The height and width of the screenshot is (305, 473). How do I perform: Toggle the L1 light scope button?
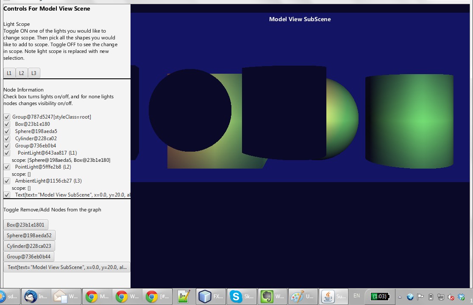[x=9, y=73]
